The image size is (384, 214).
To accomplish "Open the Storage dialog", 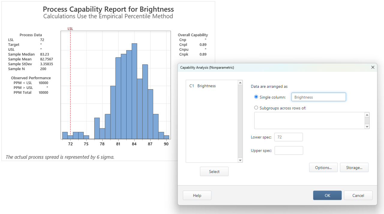I will point(354,167).
